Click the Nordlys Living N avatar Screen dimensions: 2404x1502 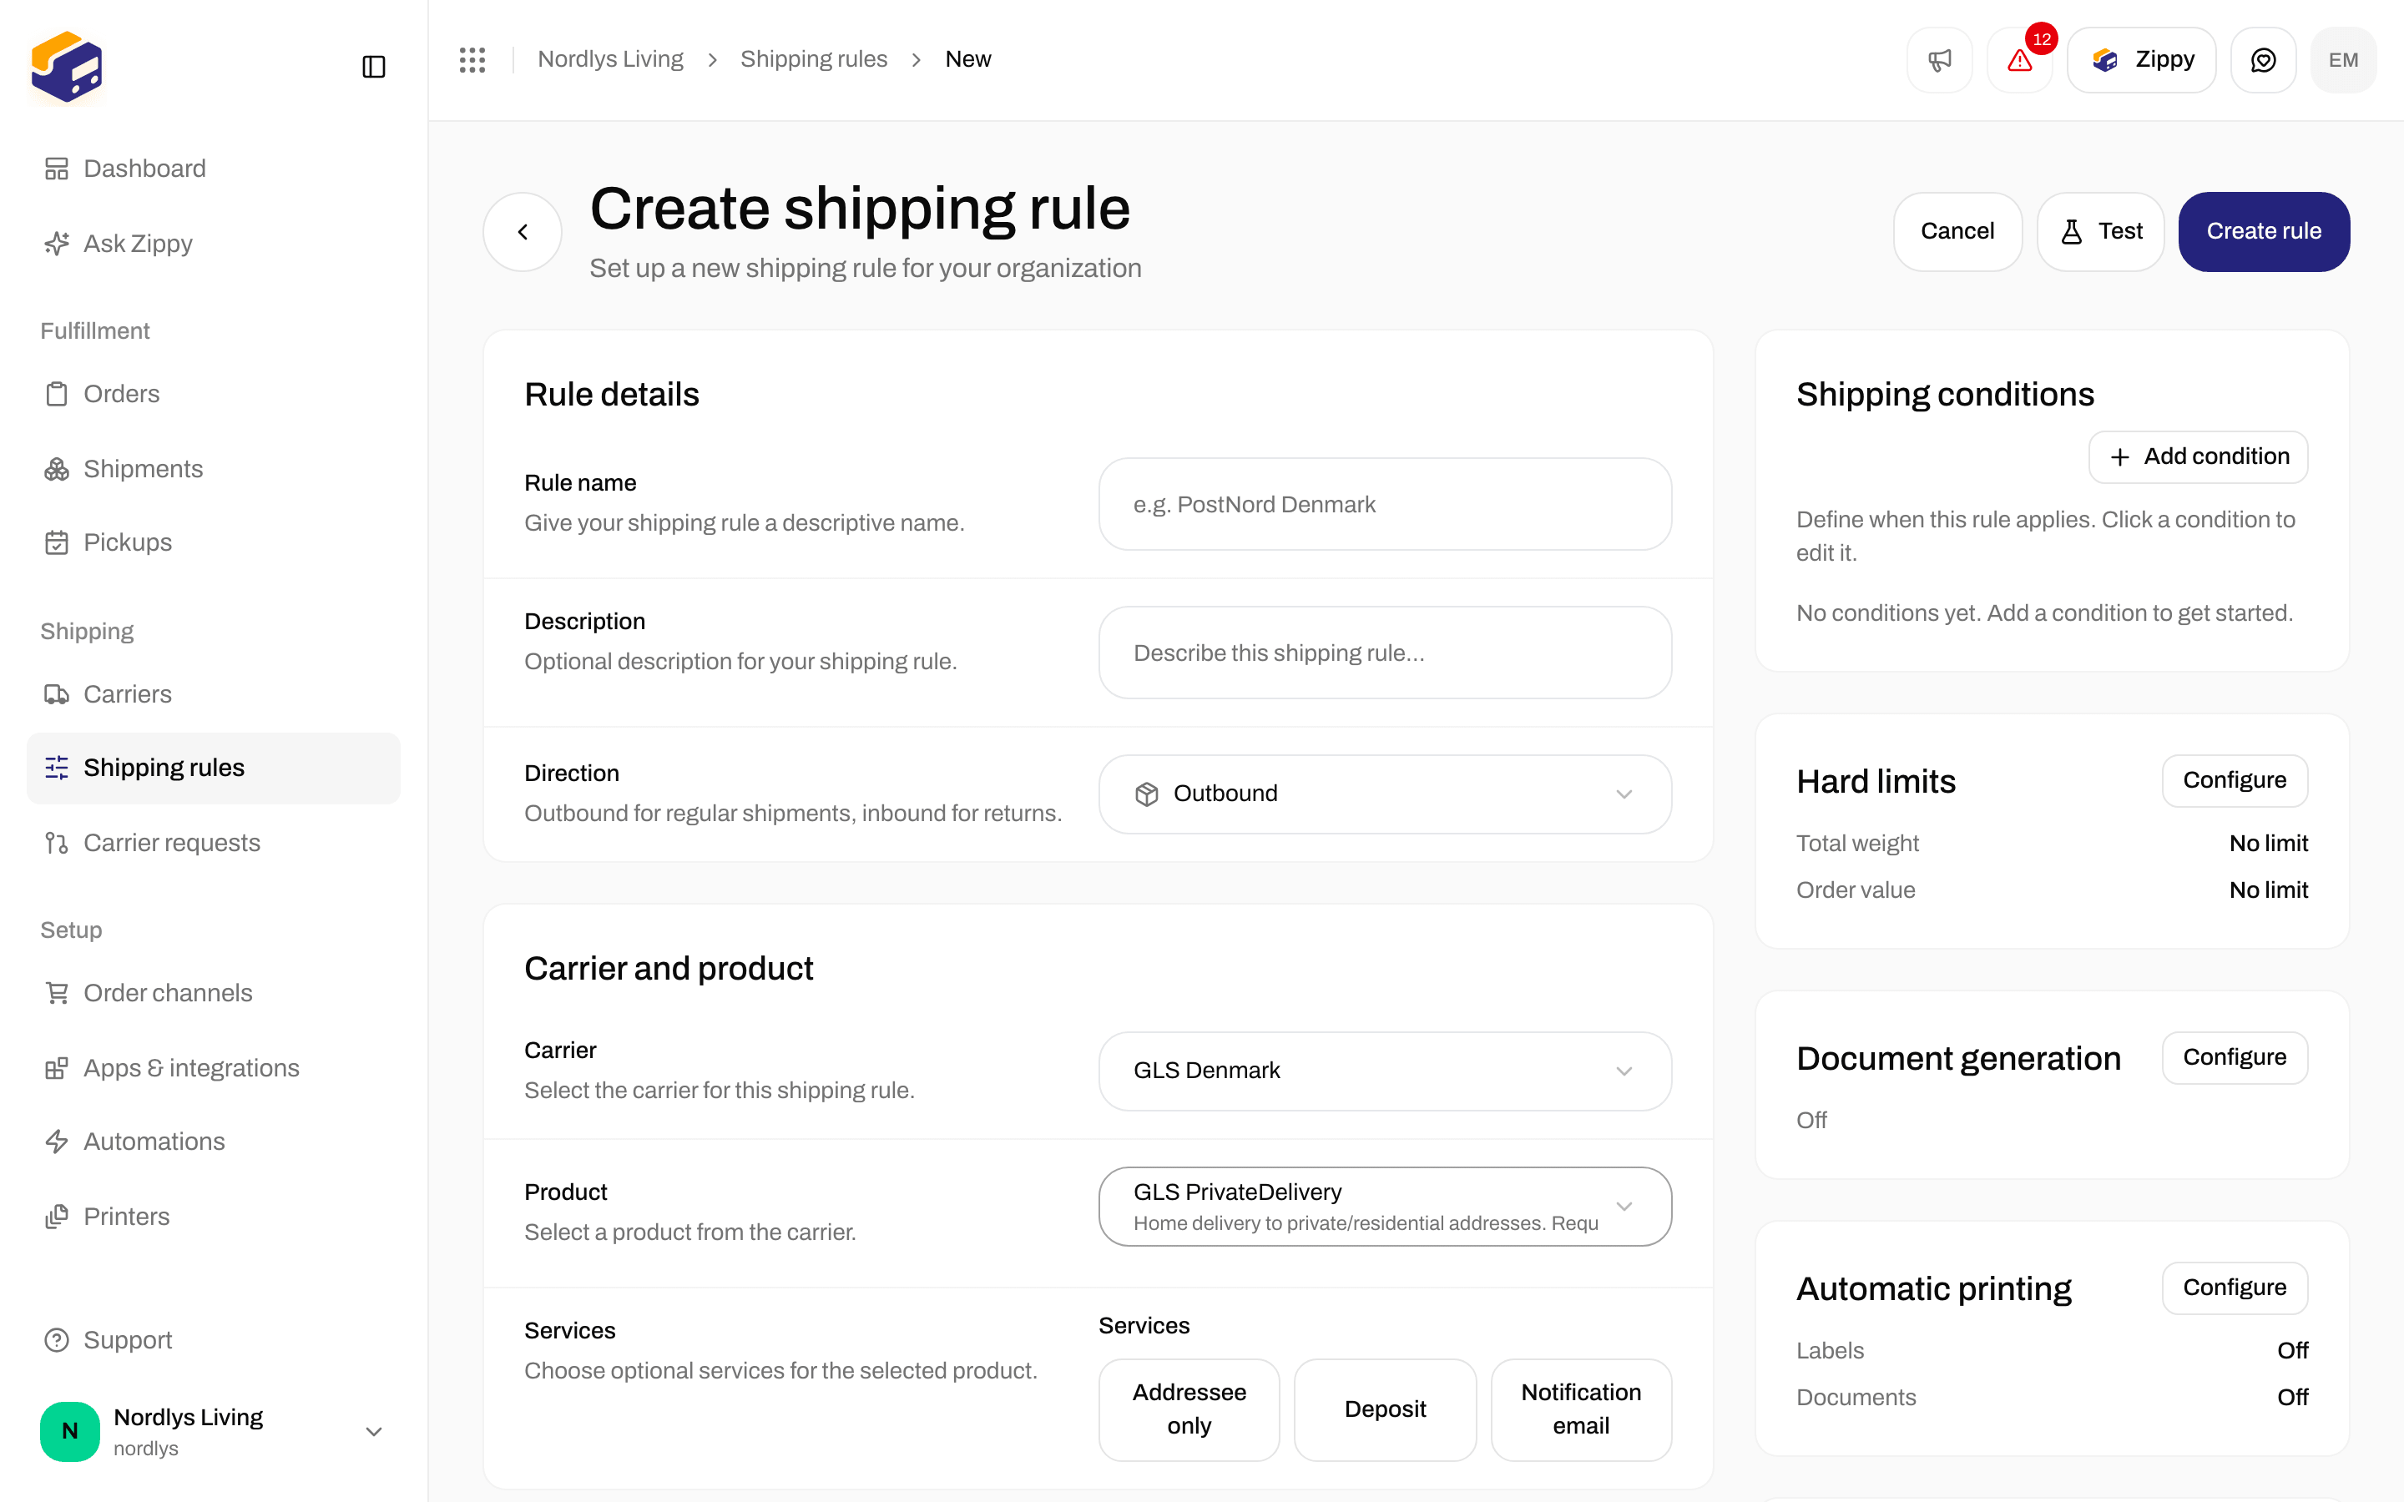[x=69, y=1431]
